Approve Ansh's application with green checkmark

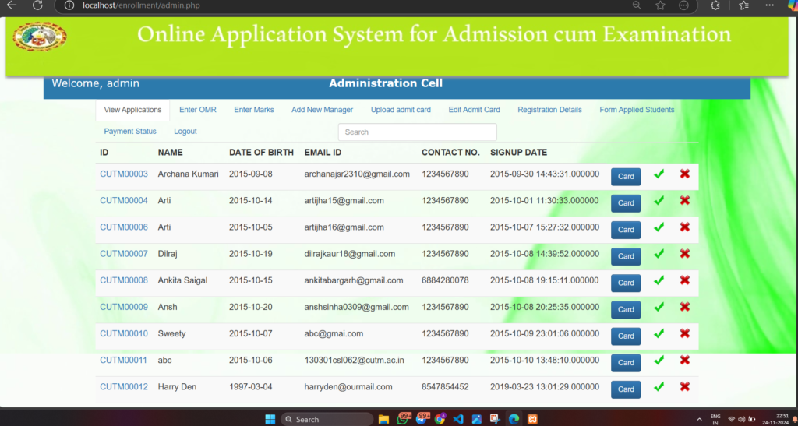(x=659, y=307)
